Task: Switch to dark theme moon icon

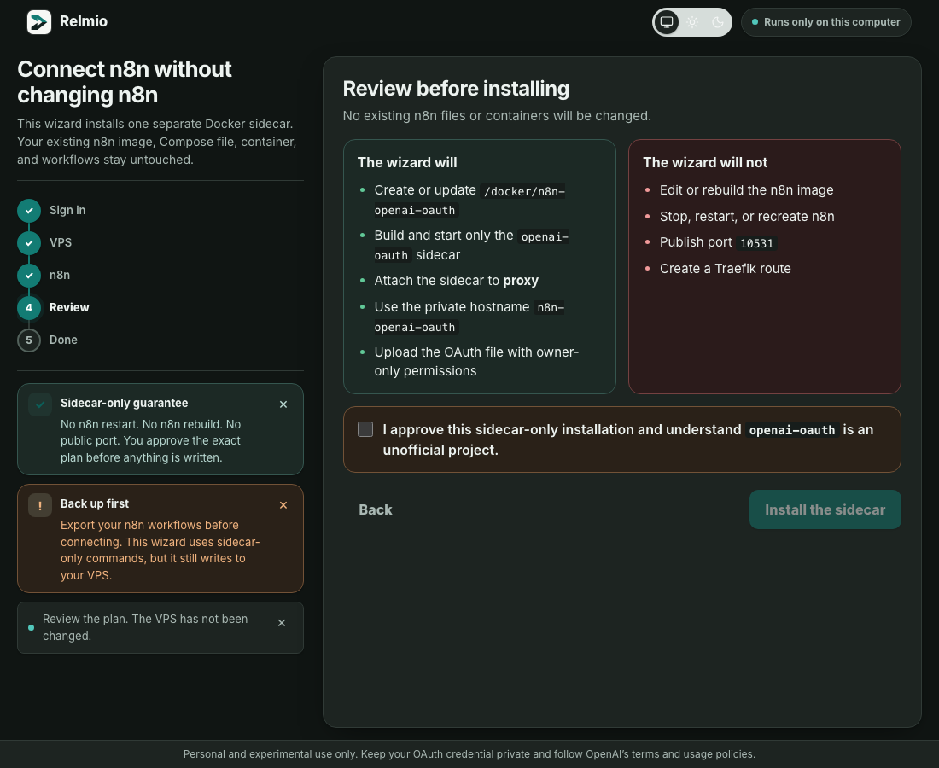Action: [718, 22]
